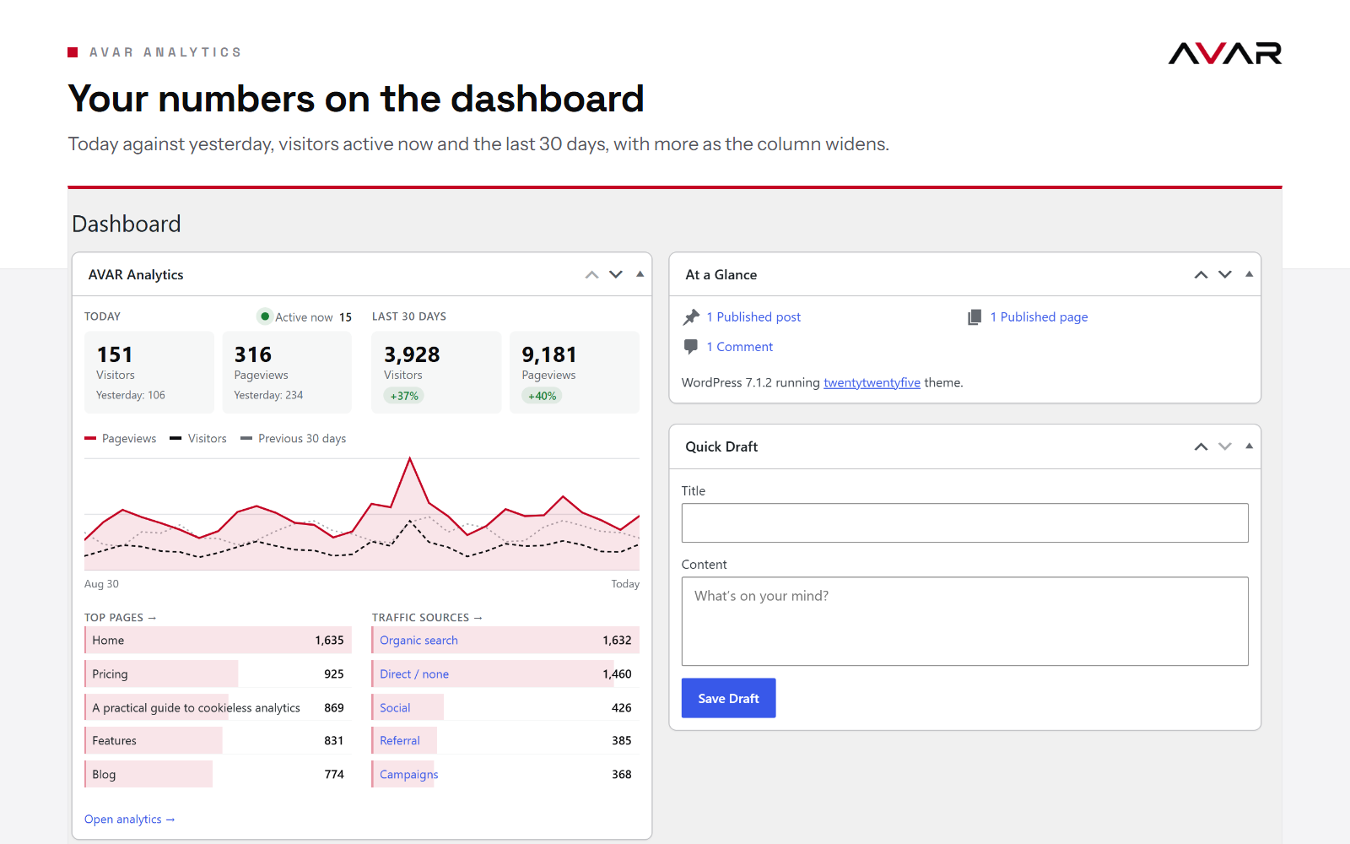Image resolution: width=1350 pixels, height=844 pixels.
Task: Click the Pageviews legend item
Action: 121,438
